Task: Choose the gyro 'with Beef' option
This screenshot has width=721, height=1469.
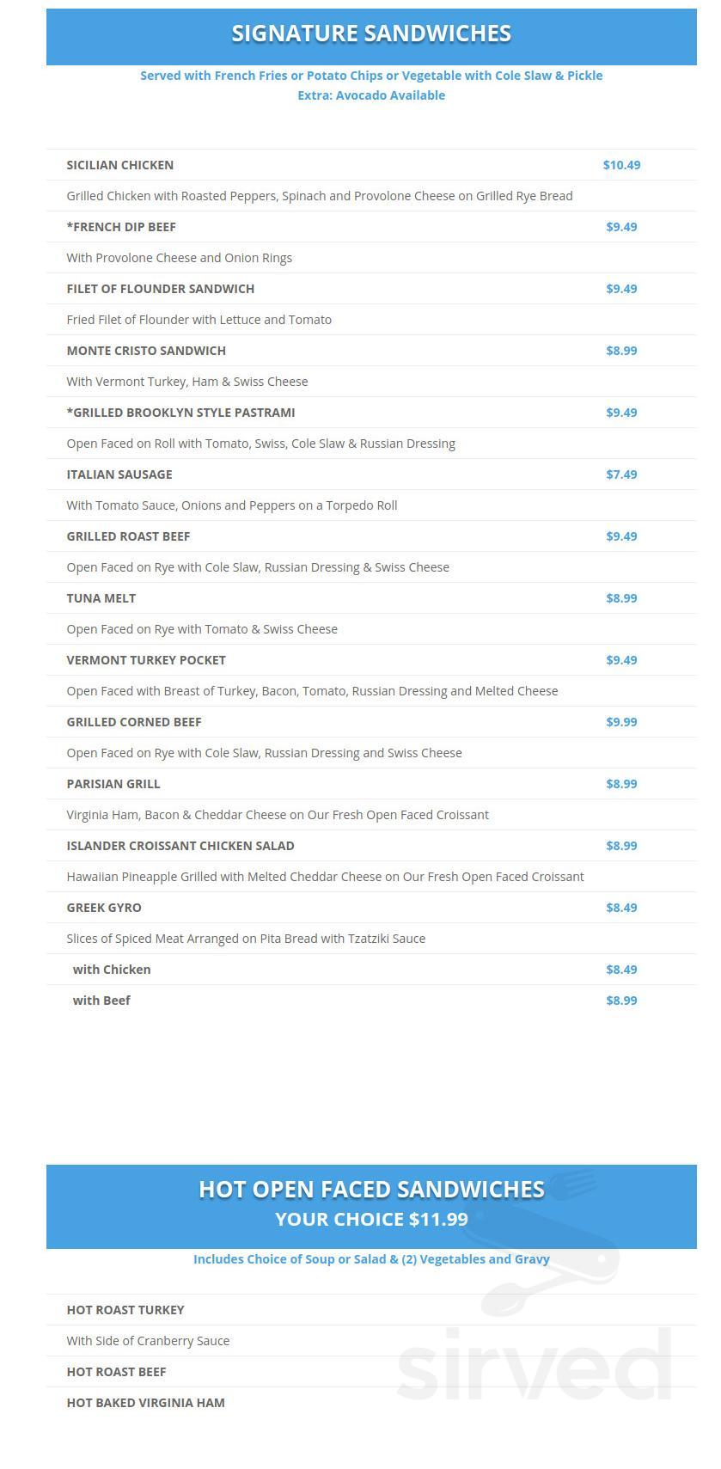Action: point(101,1001)
